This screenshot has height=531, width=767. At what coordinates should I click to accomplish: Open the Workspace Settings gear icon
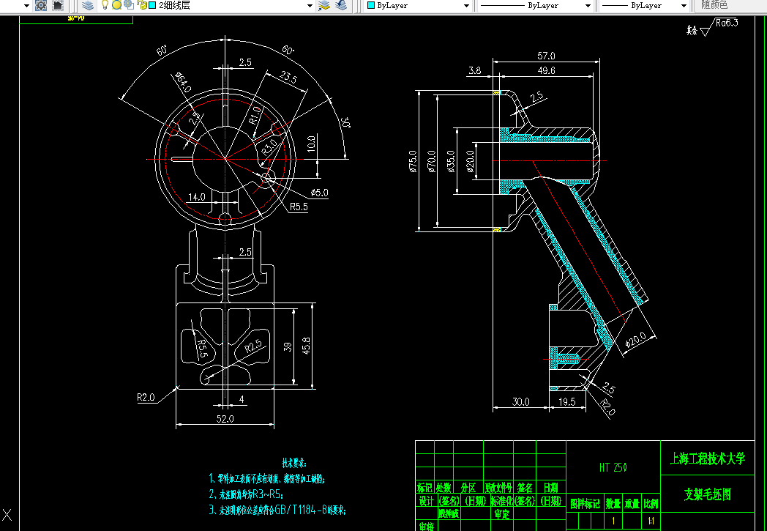(41, 5)
